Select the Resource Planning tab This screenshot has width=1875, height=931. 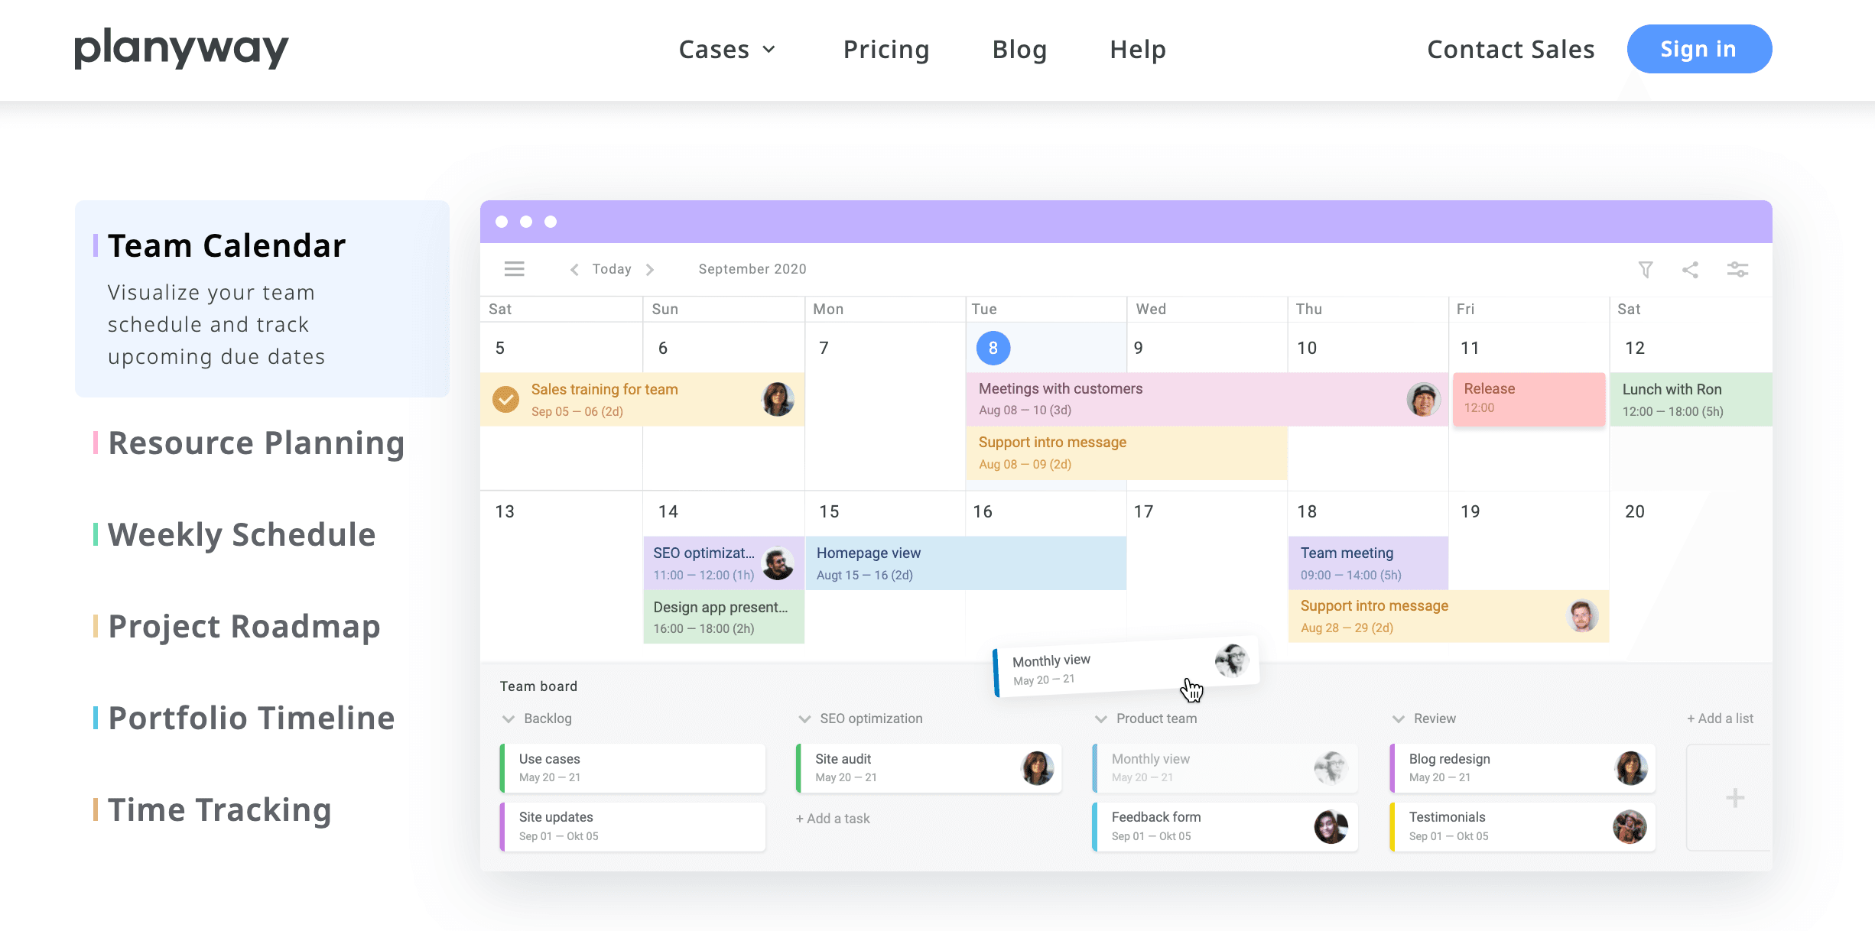[x=256, y=443]
